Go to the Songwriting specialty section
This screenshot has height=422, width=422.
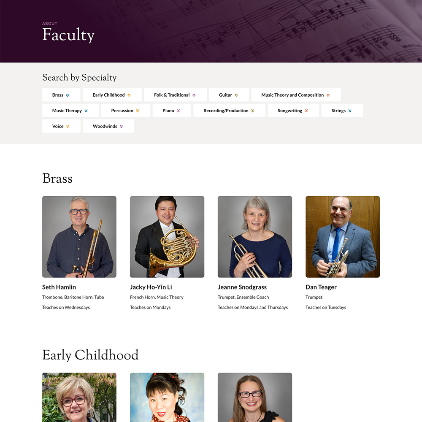point(293,111)
